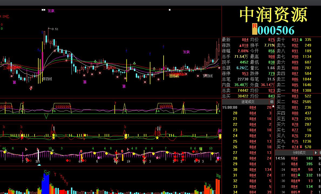Click the 最低 value 838
Image resolution: width=321 pixels, height=194 pixels.
point(271,62)
